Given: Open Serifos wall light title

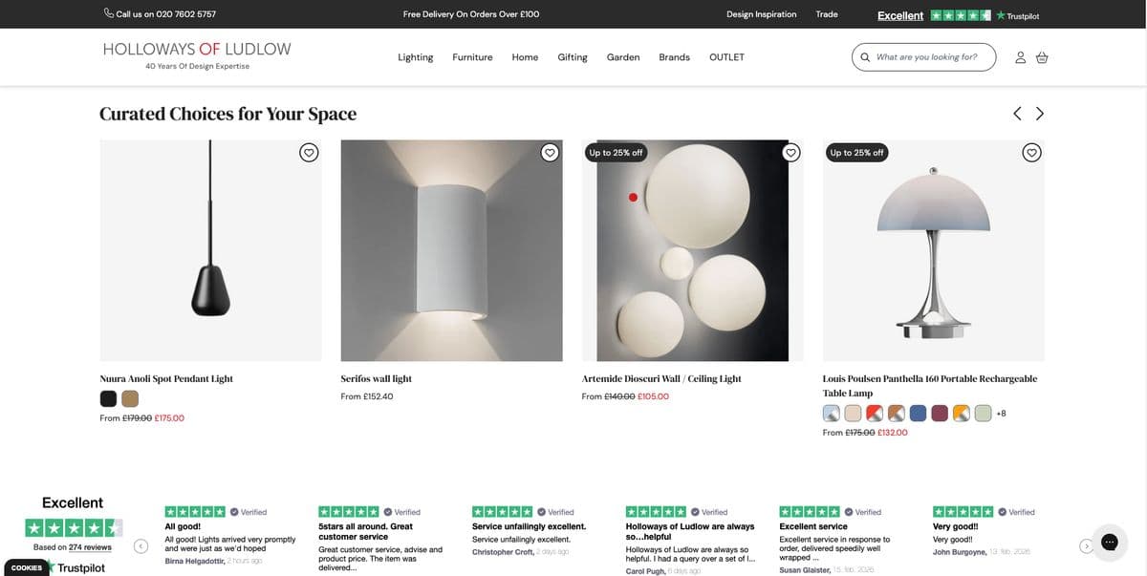Looking at the screenshot, I should tap(376, 378).
